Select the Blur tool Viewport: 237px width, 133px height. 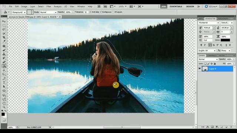coord(4,70)
